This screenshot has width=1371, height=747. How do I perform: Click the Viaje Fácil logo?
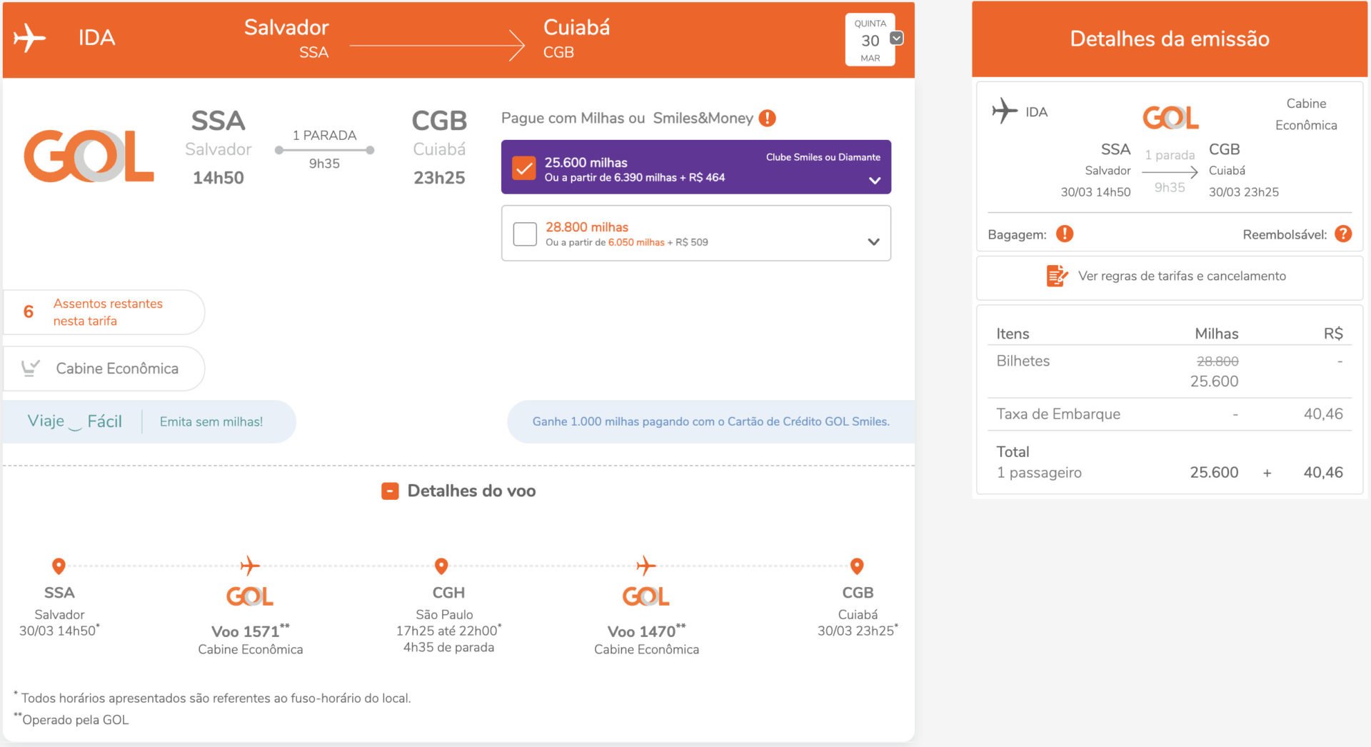point(74,421)
